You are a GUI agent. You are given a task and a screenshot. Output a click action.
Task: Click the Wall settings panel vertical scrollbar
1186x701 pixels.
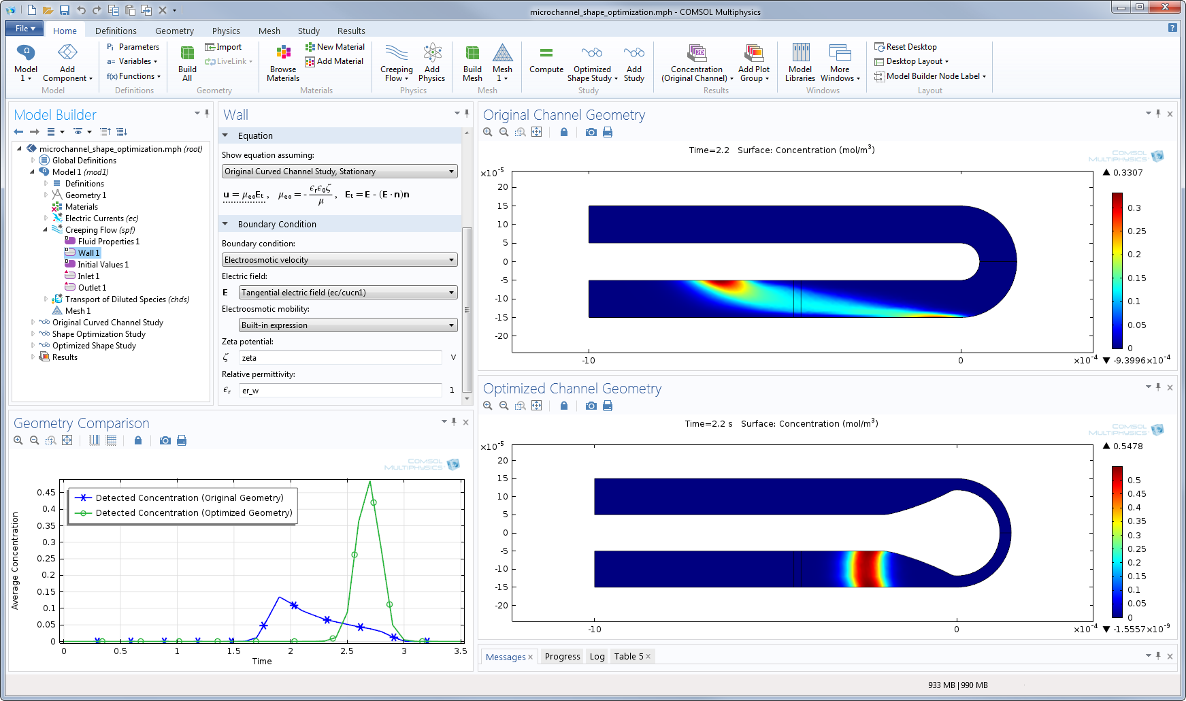click(467, 310)
